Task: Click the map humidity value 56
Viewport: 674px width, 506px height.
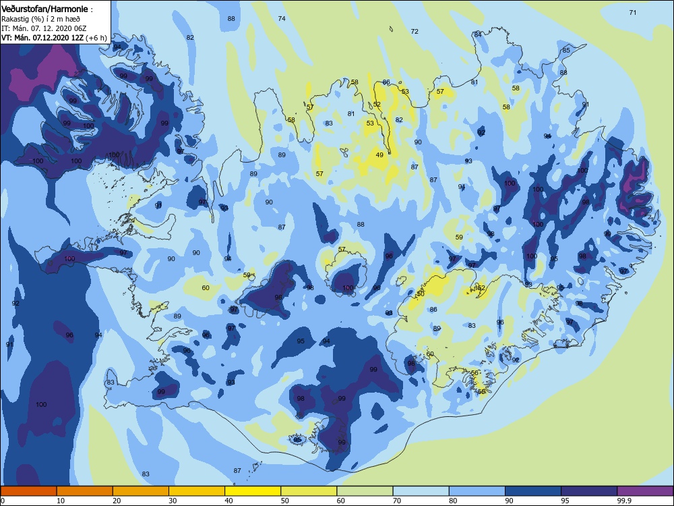Action: point(474,373)
